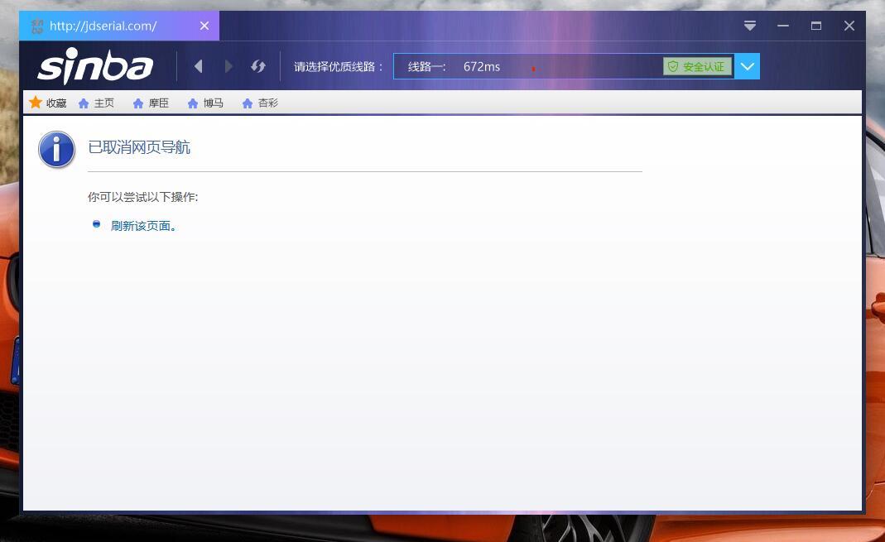Click the 已取消网页导航 heading
885x542 pixels.
(139, 147)
